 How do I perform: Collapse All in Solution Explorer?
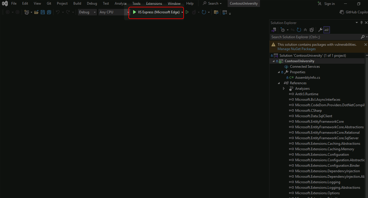point(305,30)
